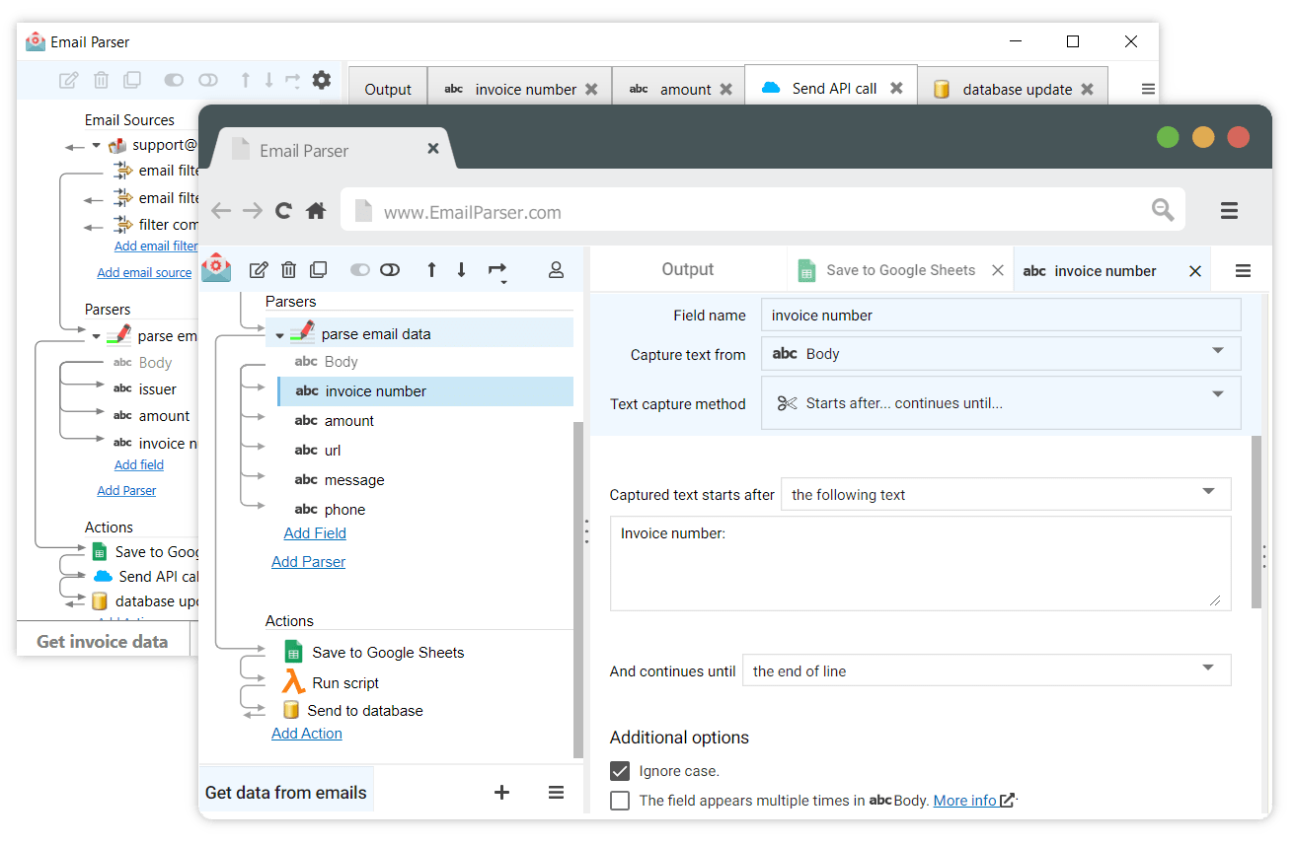This screenshot has height=845, width=1294.
Task: Uncheck the Ignore case option
Action: click(620, 771)
